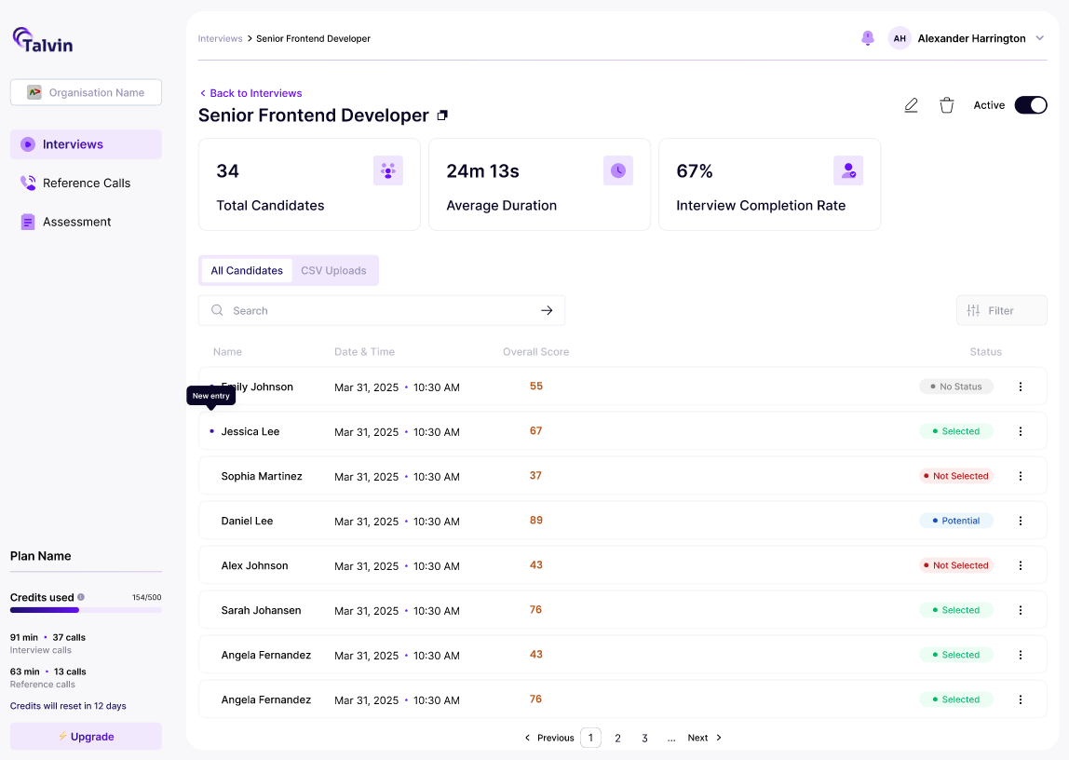The height and width of the screenshot is (760, 1069).
Task: Click the search submit arrow icon
Action: [x=547, y=310]
